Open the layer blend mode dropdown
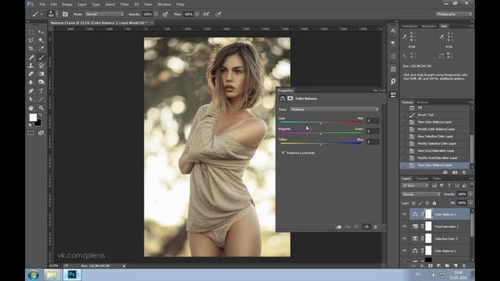 [x=421, y=194]
